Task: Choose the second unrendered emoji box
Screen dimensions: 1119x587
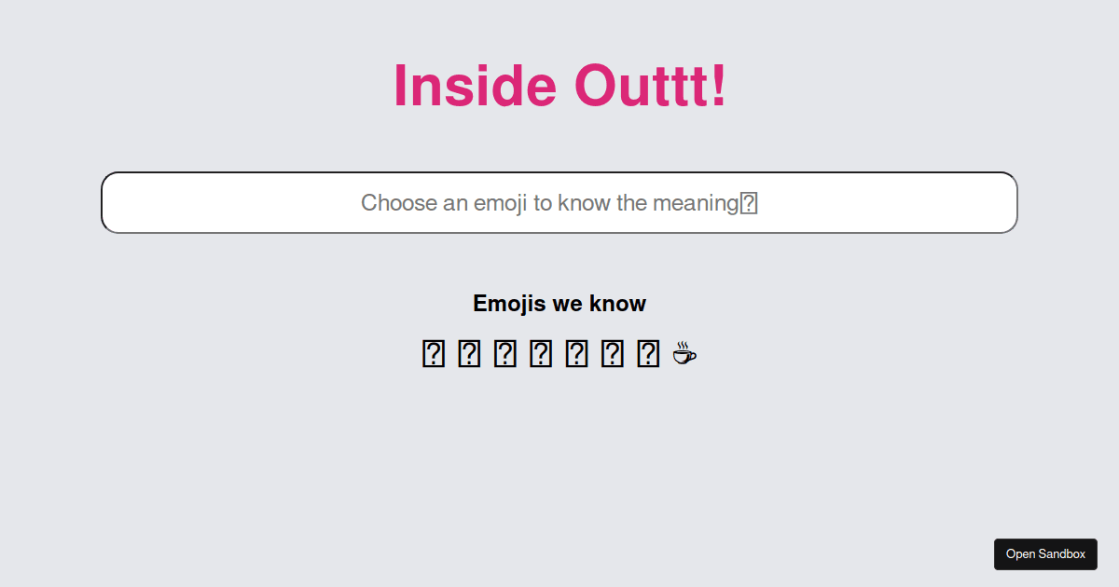Action: tap(469, 354)
